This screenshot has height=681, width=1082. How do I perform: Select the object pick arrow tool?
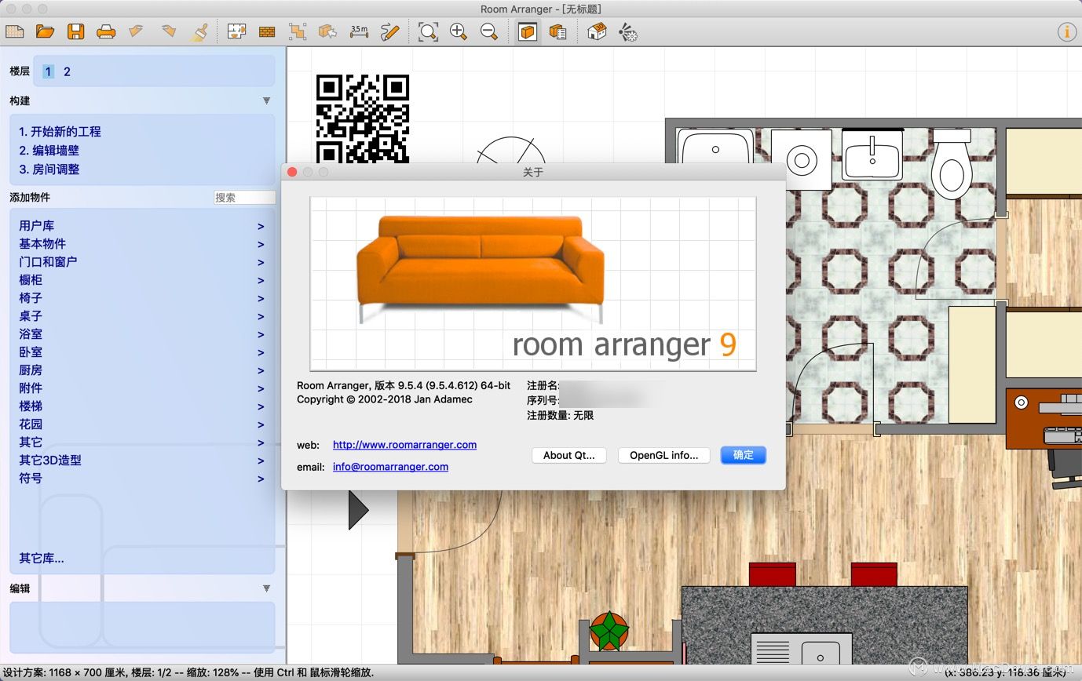click(328, 32)
